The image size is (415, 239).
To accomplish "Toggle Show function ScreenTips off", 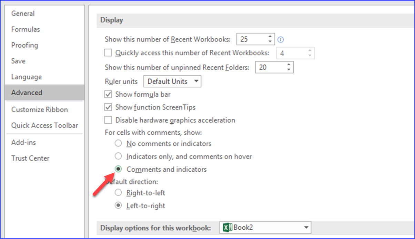I will click(x=108, y=107).
